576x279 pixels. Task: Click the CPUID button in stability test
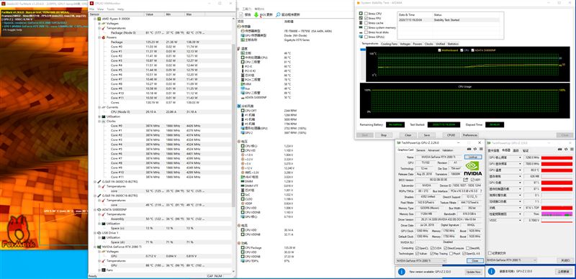click(x=451, y=135)
